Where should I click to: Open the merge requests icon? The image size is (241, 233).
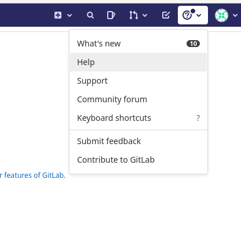[133, 15]
